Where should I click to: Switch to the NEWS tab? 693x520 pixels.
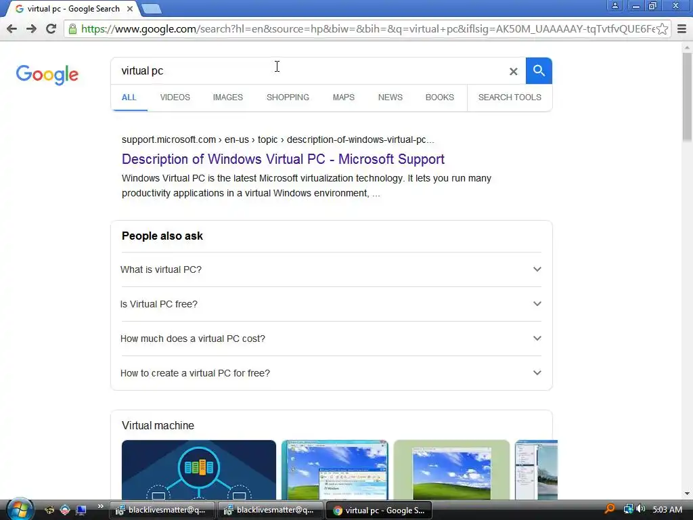coord(390,97)
